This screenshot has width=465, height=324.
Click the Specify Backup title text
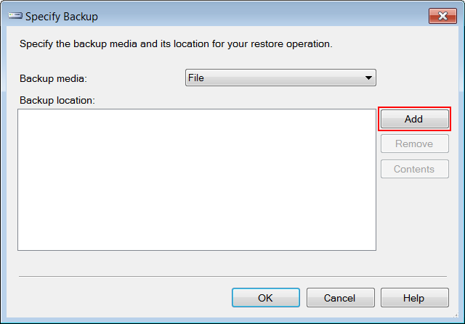point(62,17)
